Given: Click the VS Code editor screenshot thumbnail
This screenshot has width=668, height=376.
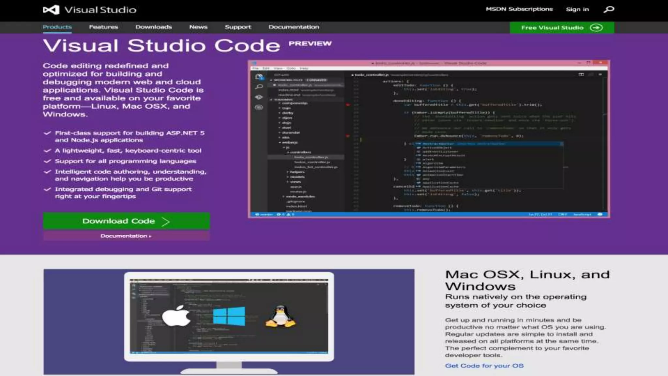Looking at the screenshot, I should click(x=429, y=139).
